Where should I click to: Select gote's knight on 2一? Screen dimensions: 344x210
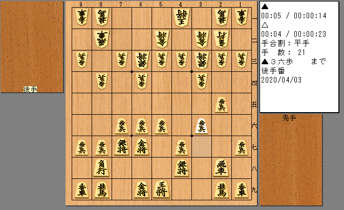click(222, 17)
